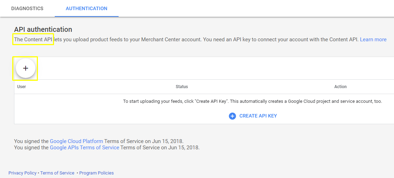Click the User column header
Image resolution: width=394 pixels, height=178 pixels.
(22, 87)
